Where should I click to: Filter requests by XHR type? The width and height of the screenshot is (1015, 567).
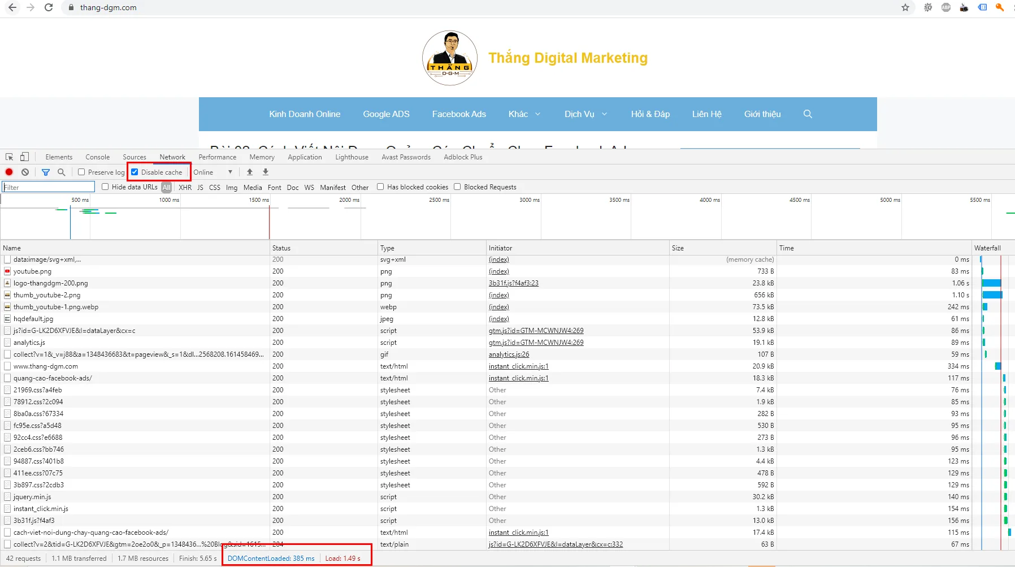[185, 187]
